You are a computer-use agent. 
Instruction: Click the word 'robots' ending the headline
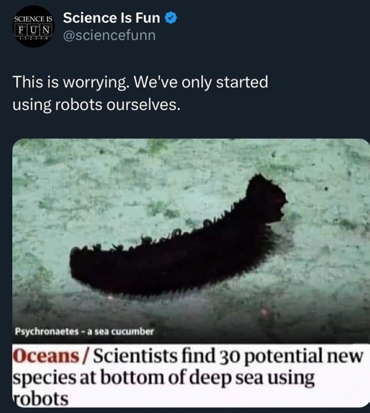pyautogui.click(x=41, y=399)
